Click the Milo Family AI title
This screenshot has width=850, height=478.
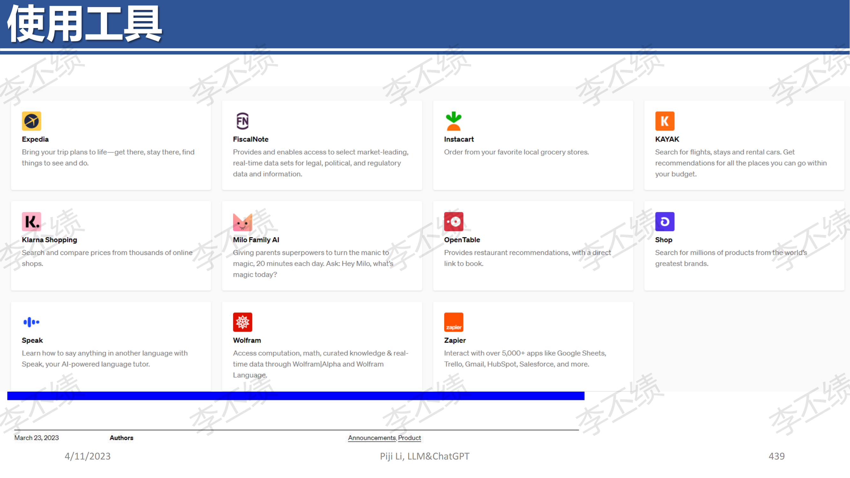[x=256, y=240]
